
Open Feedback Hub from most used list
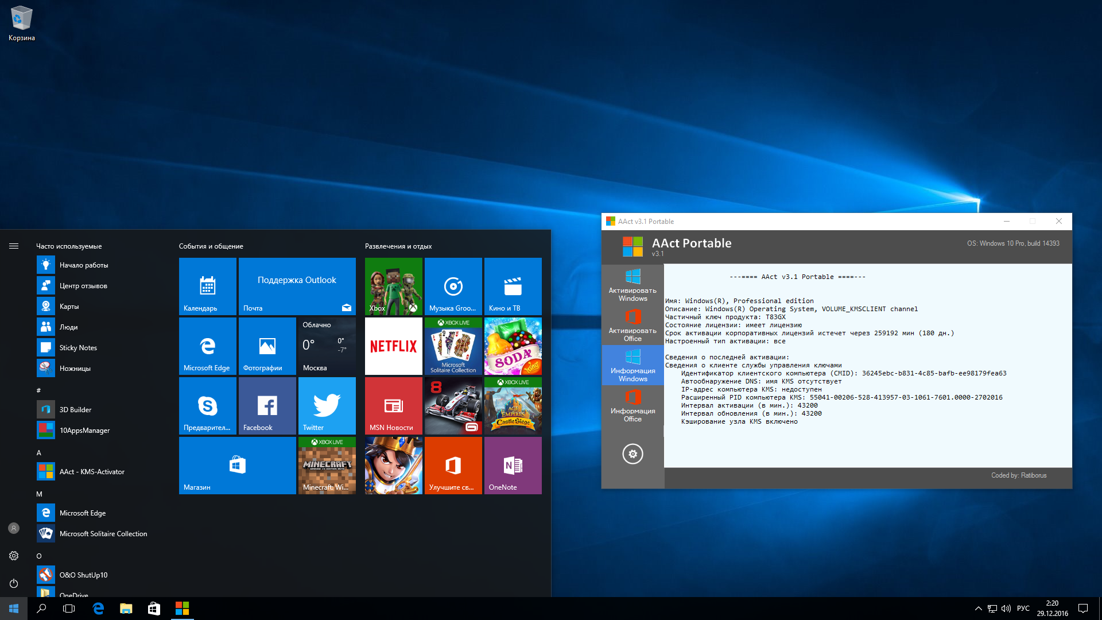(98, 286)
